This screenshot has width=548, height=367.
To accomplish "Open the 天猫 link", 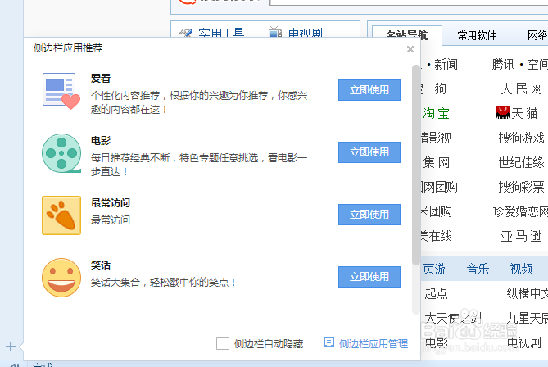I will tap(524, 113).
